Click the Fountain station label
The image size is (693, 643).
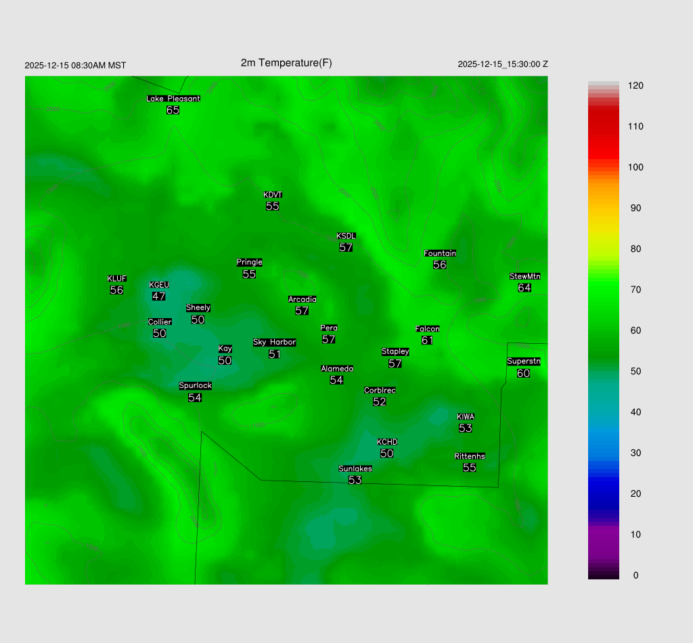440,253
